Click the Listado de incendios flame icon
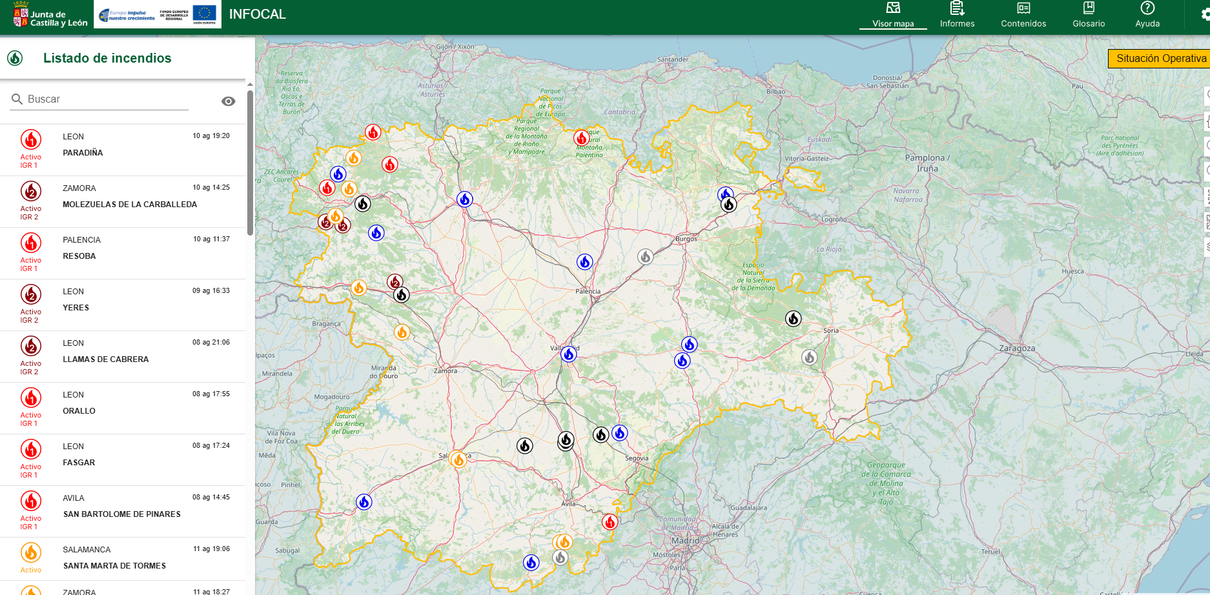The height and width of the screenshot is (595, 1210). pos(15,58)
